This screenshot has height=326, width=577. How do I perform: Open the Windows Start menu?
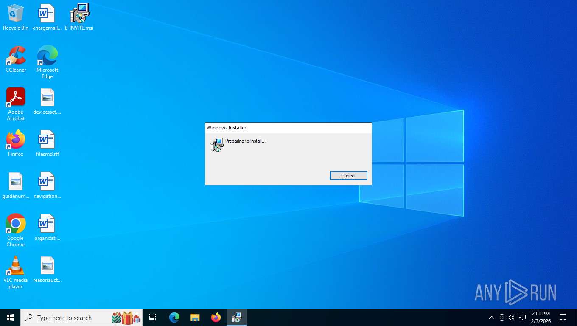click(x=10, y=318)
